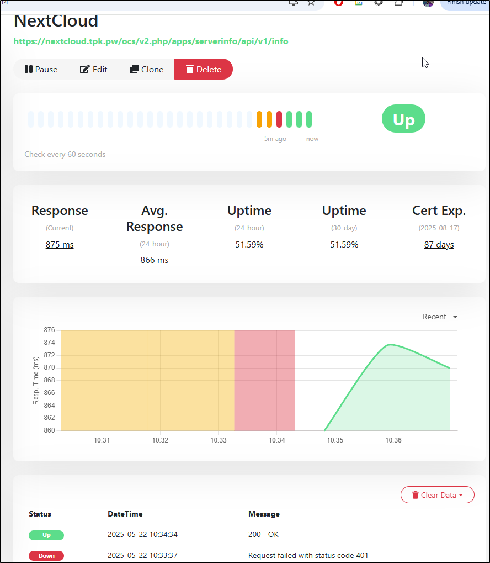This screenshot has height=563, width=490.
Task: Click the 10:33 label on chart axis
Action: 219,440
